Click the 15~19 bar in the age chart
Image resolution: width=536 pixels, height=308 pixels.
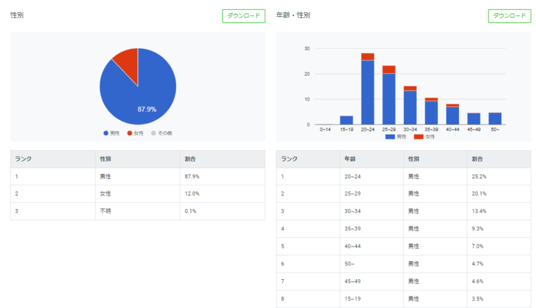coord(346,120)
